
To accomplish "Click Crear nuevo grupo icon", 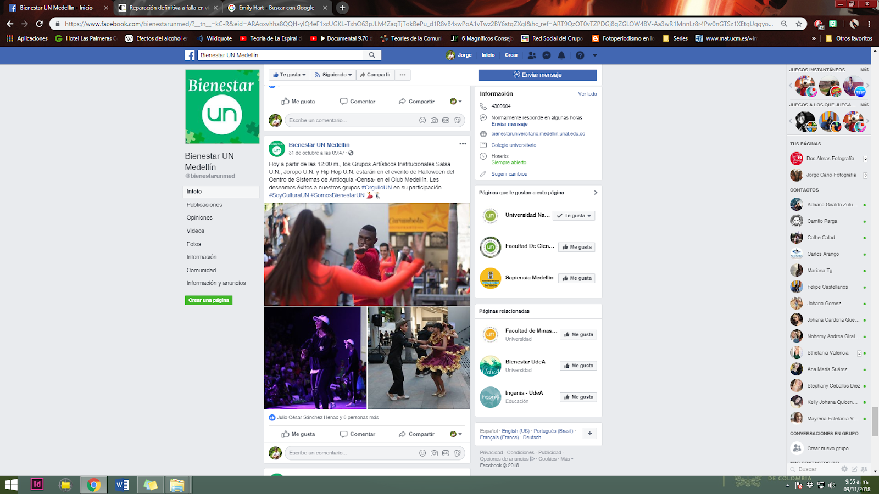I will (797, 448).
